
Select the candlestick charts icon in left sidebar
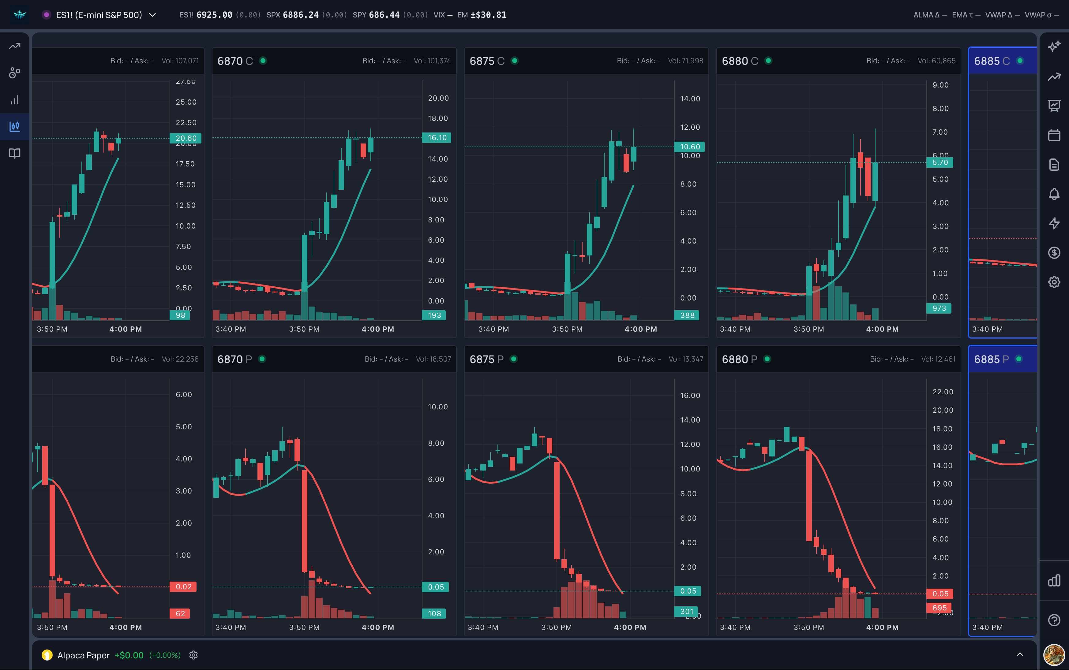pos(15,127)
